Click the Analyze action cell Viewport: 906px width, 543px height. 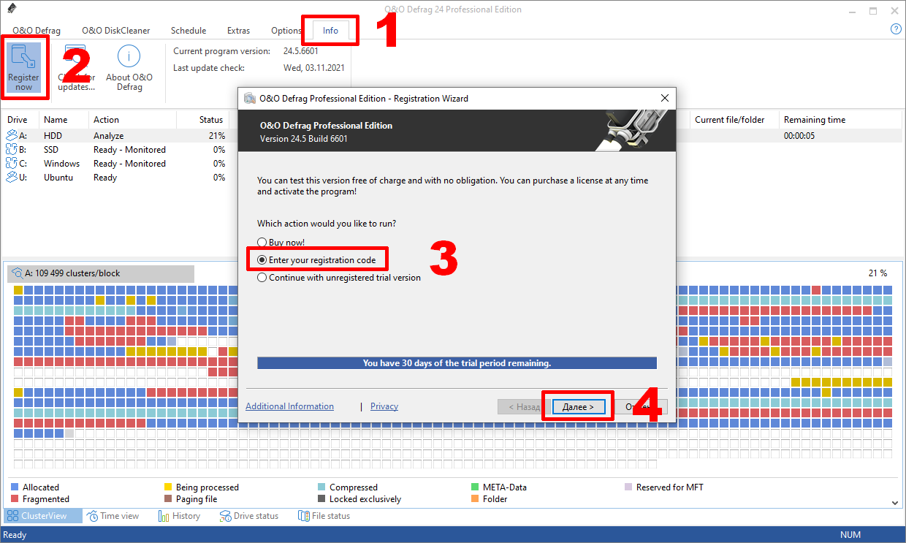coord(109,136)
